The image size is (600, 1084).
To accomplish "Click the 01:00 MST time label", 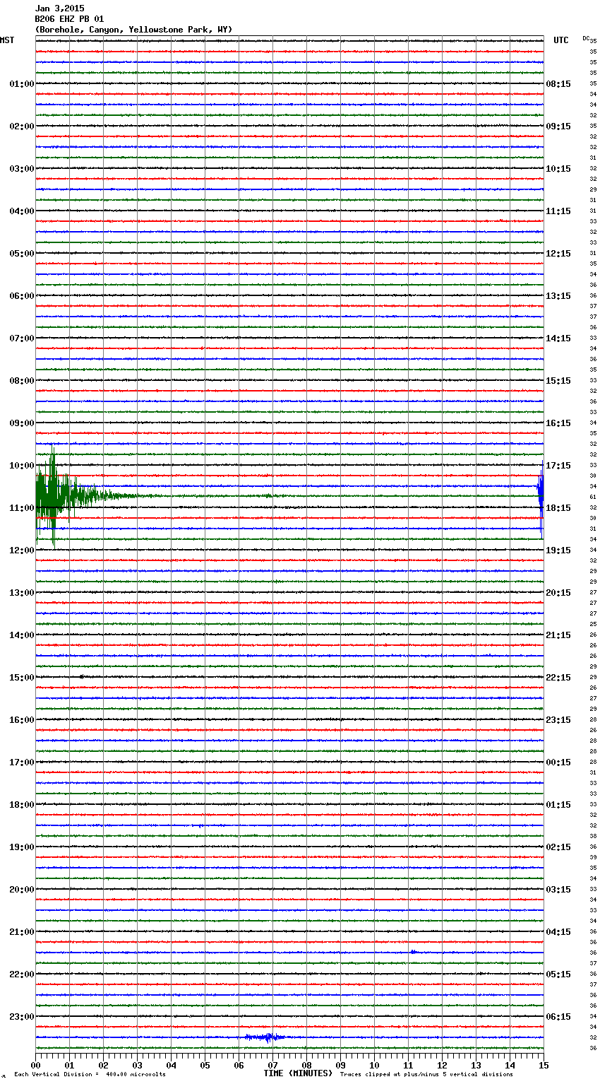I will tap(21, 84).
